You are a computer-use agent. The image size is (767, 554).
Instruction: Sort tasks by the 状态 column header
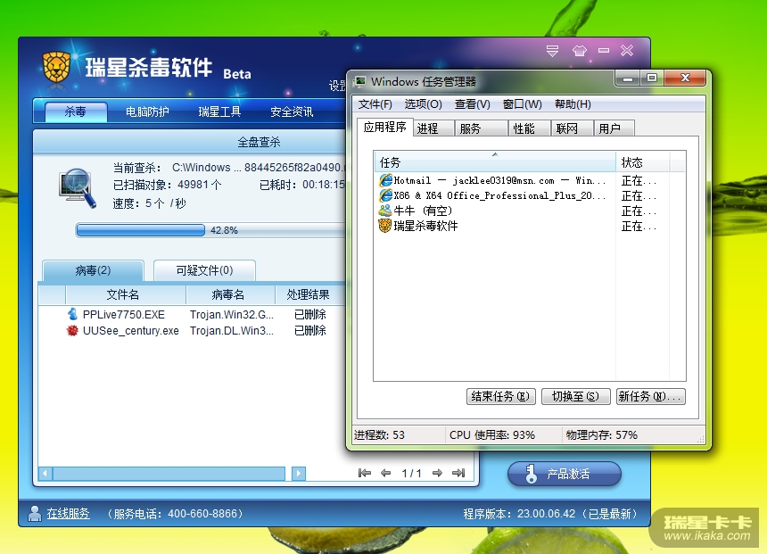point(642,162)
